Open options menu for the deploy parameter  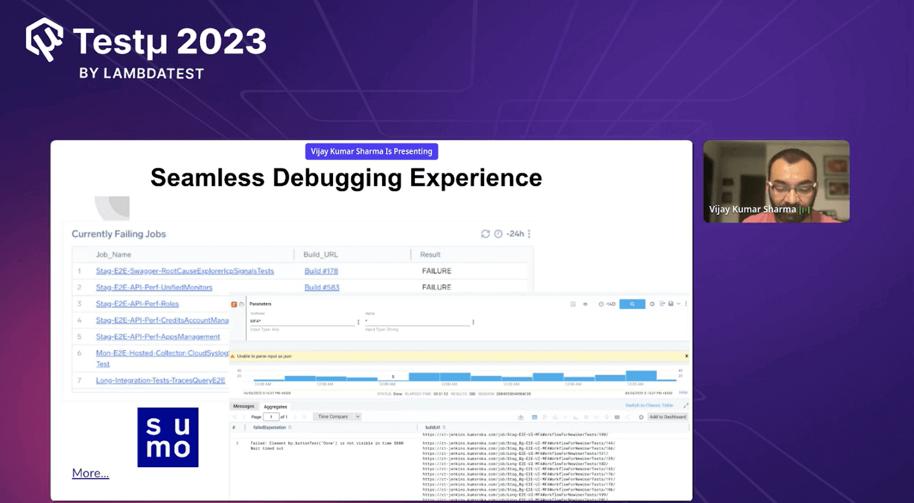[473, 322]
